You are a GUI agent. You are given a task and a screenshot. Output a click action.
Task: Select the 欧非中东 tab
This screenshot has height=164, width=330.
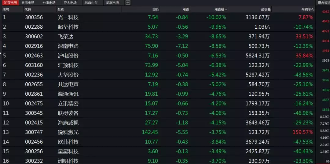[91, 3]
